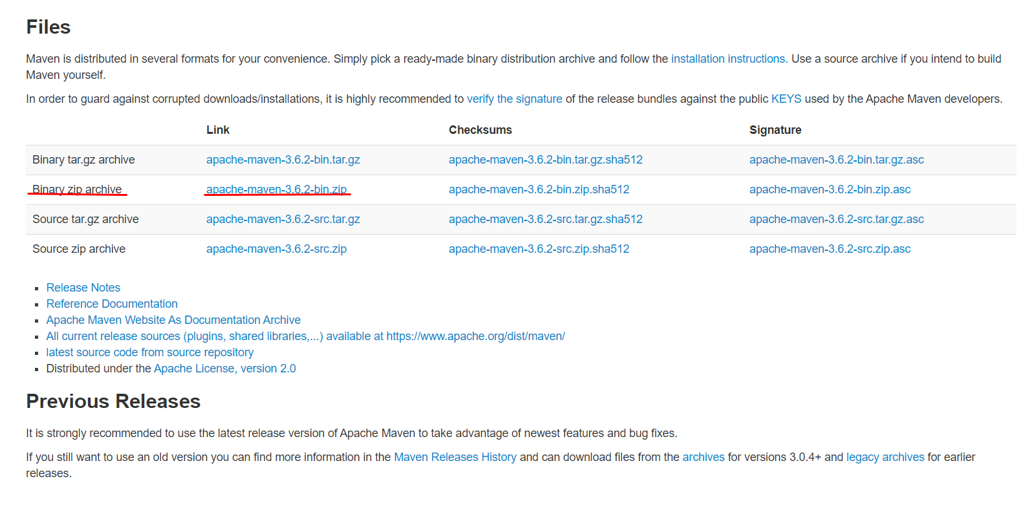Open latest source code from source repository
The image size is (1021, 514).
pos(150,352)
